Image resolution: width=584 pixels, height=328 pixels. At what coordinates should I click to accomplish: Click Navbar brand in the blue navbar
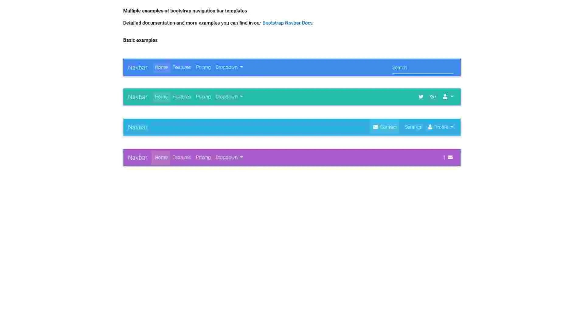(137, 67)
